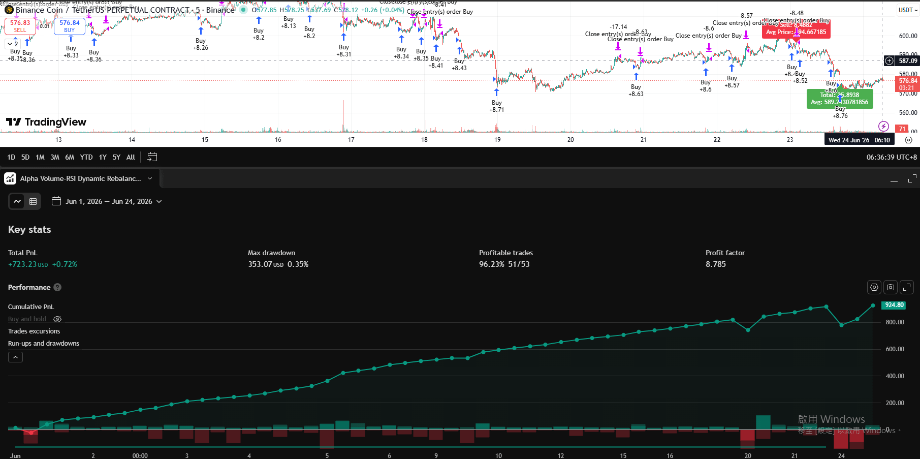Screen dimensions: 920x459
Task: Take a snapshot with the camera icon
Action: (x=891, y=287)
